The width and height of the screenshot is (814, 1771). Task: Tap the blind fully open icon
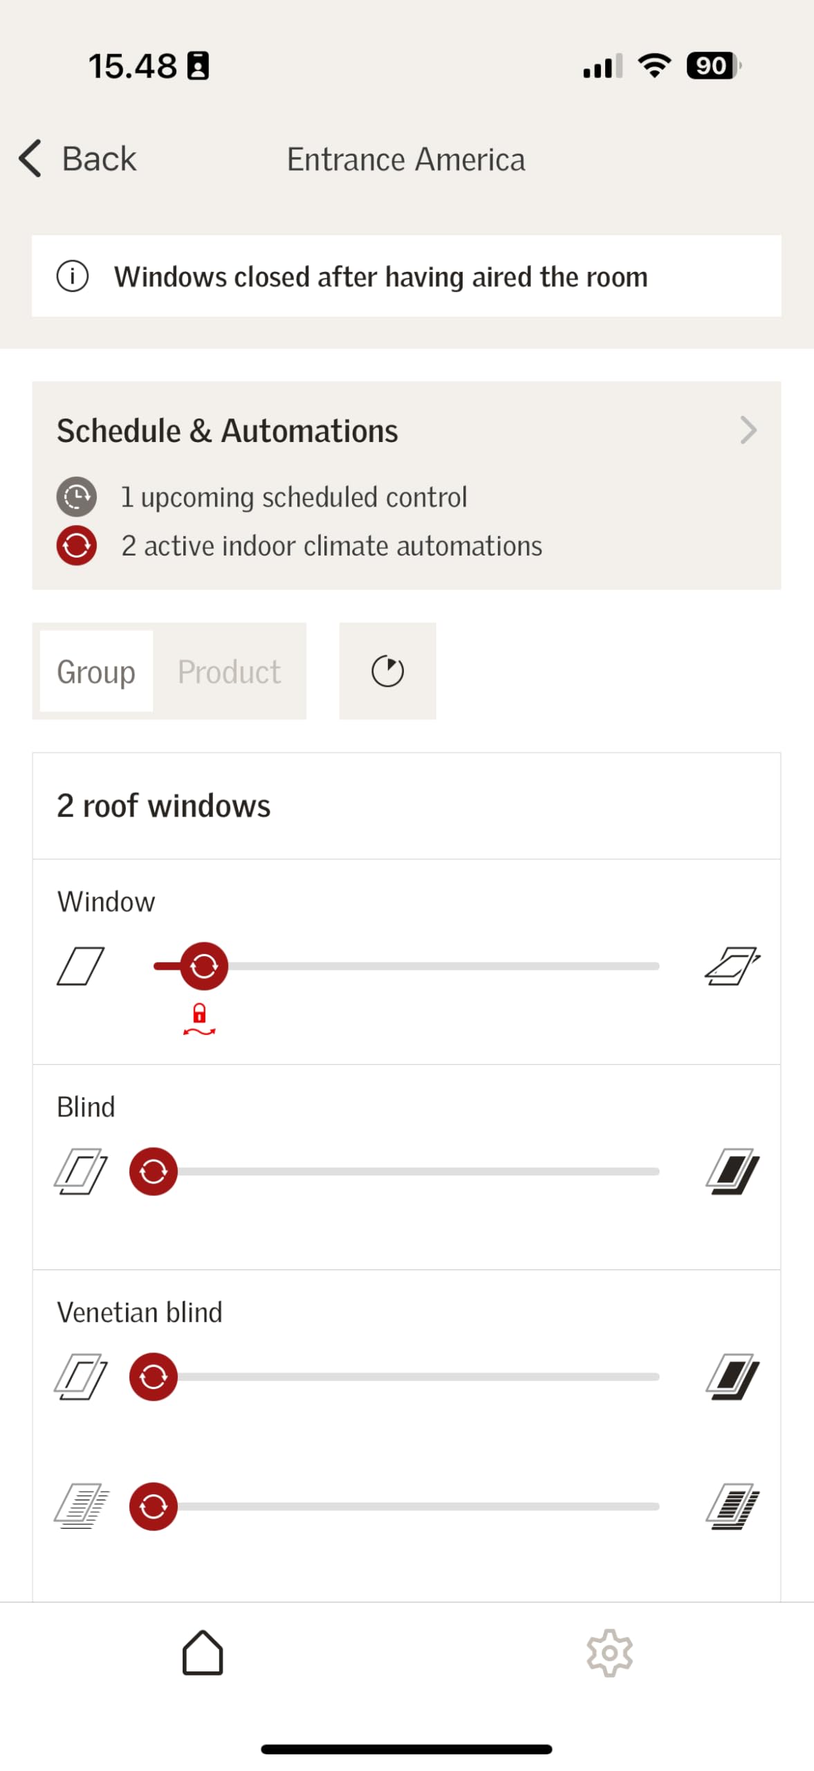80,1171
